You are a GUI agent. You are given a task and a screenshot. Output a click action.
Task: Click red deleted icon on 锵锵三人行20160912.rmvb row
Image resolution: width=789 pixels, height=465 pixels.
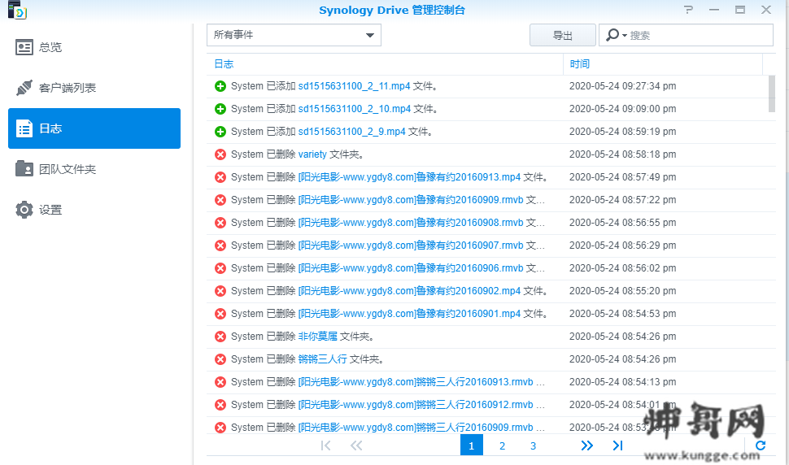pos(220,405)
